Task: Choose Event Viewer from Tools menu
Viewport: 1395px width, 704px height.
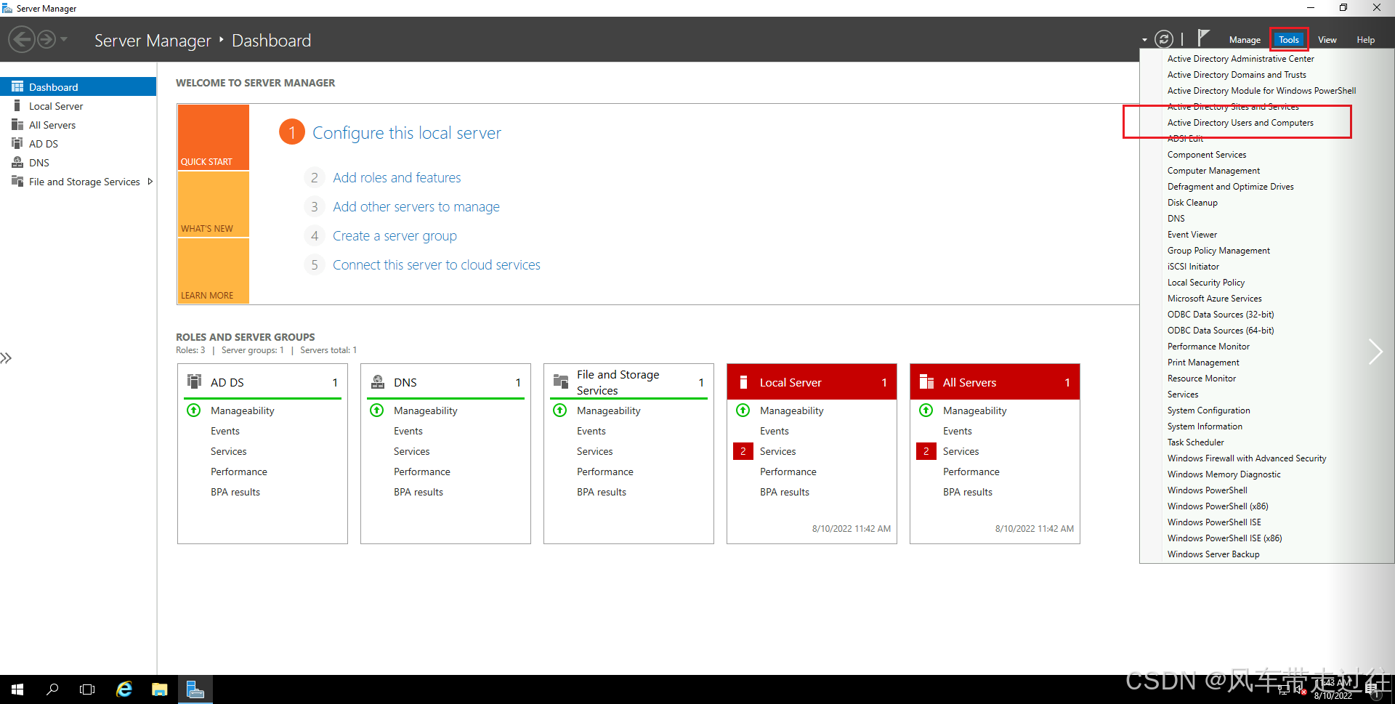Action: click(x=1192, y=235)
